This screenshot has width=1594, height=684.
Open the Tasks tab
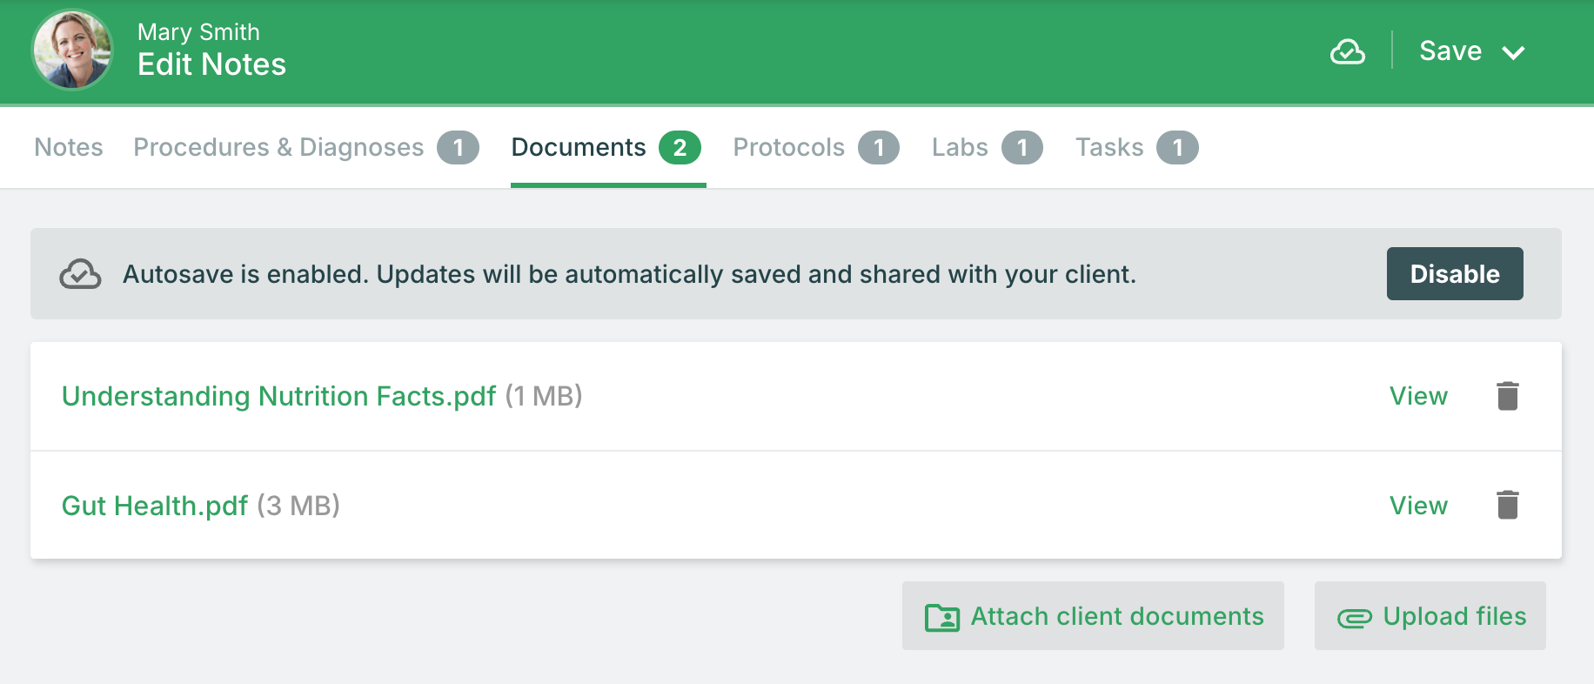point(1136,147)
